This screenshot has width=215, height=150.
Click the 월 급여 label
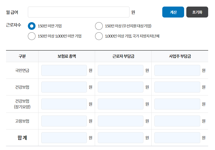pos(12,12)
